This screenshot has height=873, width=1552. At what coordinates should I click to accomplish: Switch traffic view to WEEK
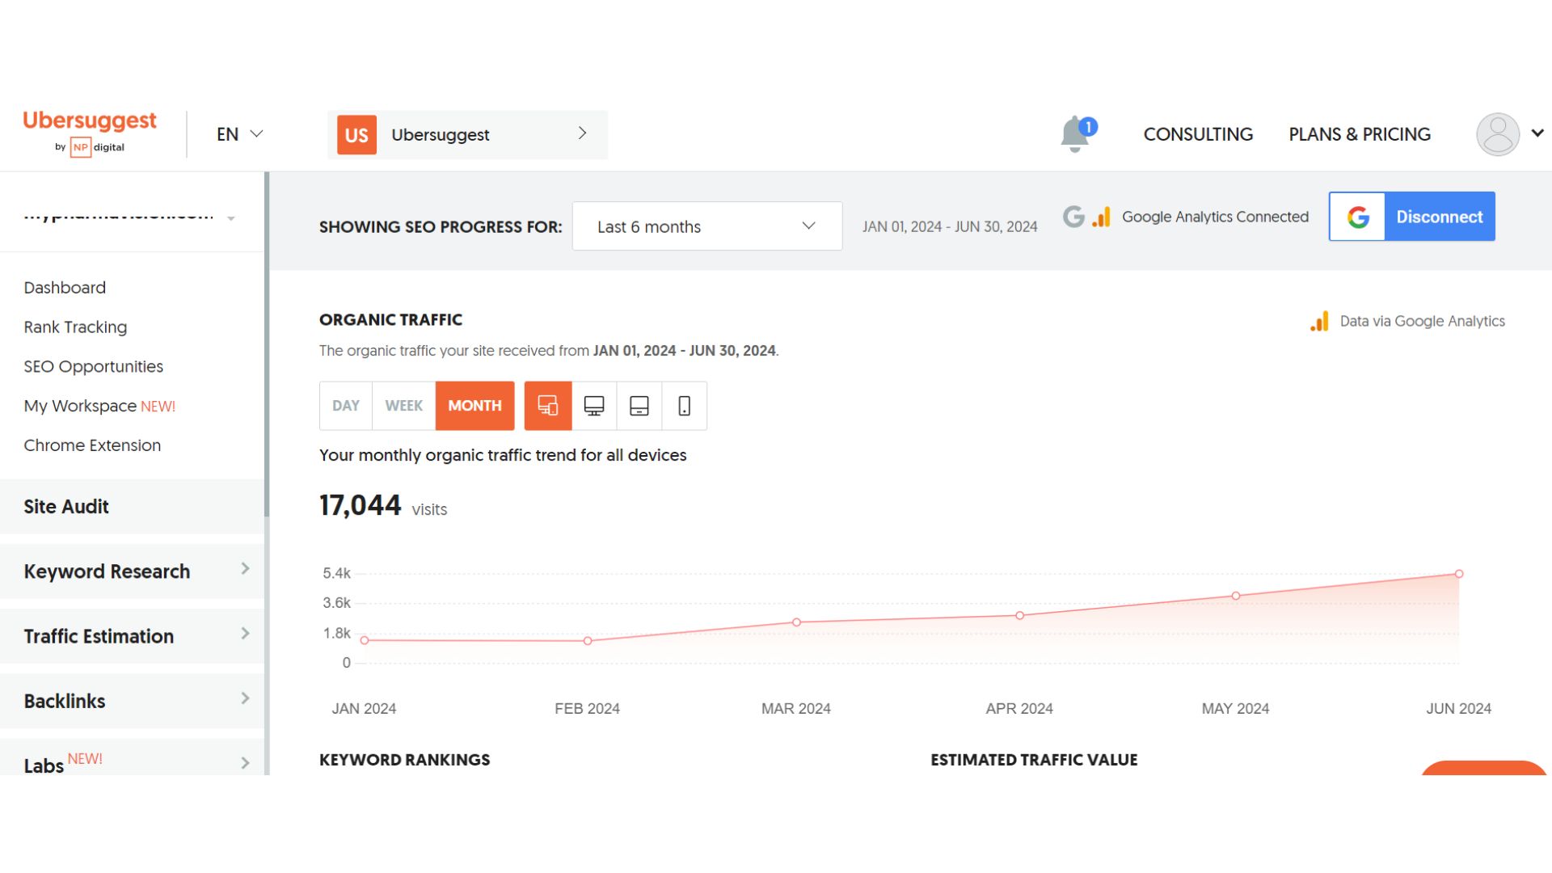click(403, 406)
